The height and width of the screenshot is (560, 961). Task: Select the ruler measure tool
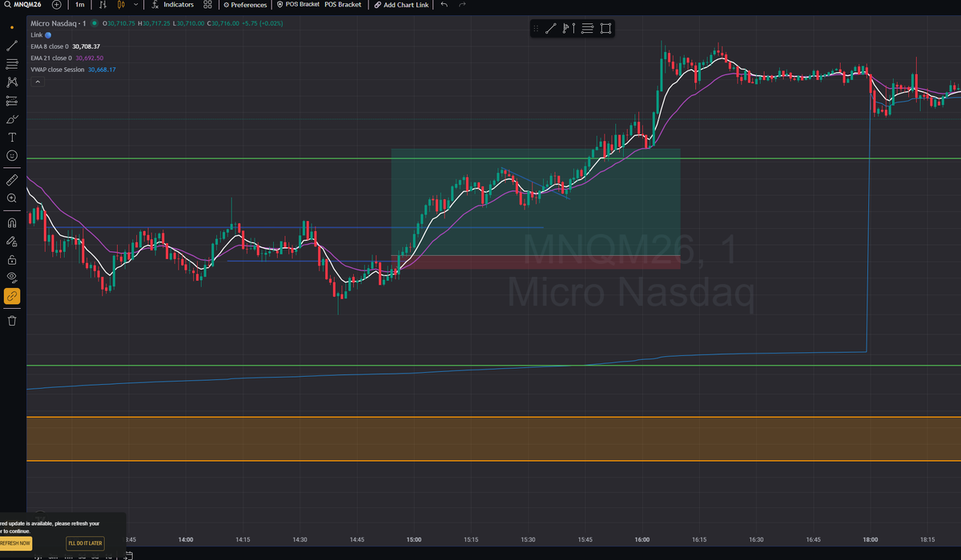click(12, 180)
